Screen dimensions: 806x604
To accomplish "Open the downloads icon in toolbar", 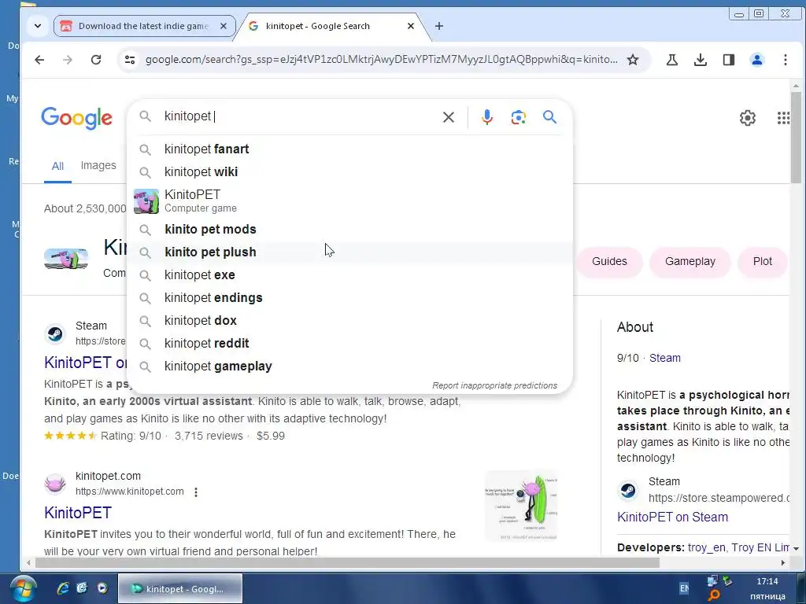I will 700,60.
